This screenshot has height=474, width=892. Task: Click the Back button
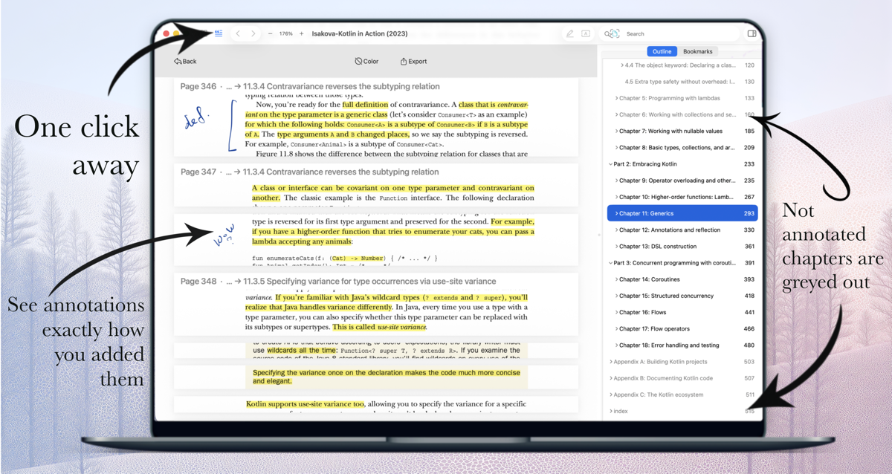click(185, 62)
